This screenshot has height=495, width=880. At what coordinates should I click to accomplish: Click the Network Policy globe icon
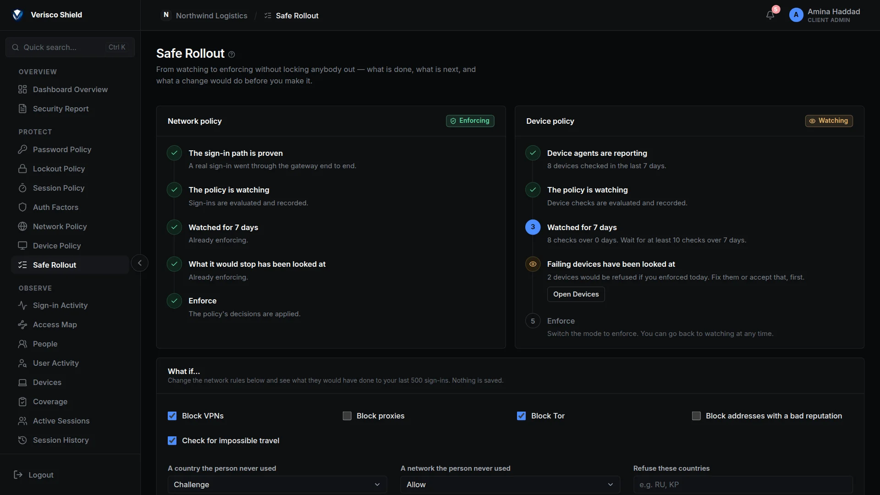pyautogui.click(x=22, y=226)
